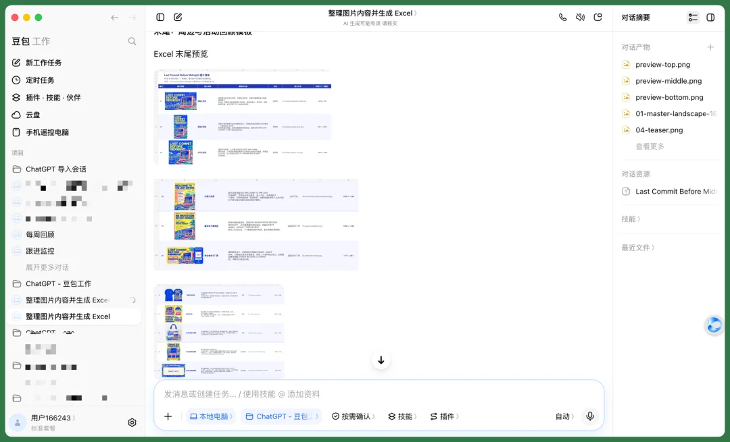Focus the message input field
The width and height of the screenshot is (730, 442).
click(379, 394)
